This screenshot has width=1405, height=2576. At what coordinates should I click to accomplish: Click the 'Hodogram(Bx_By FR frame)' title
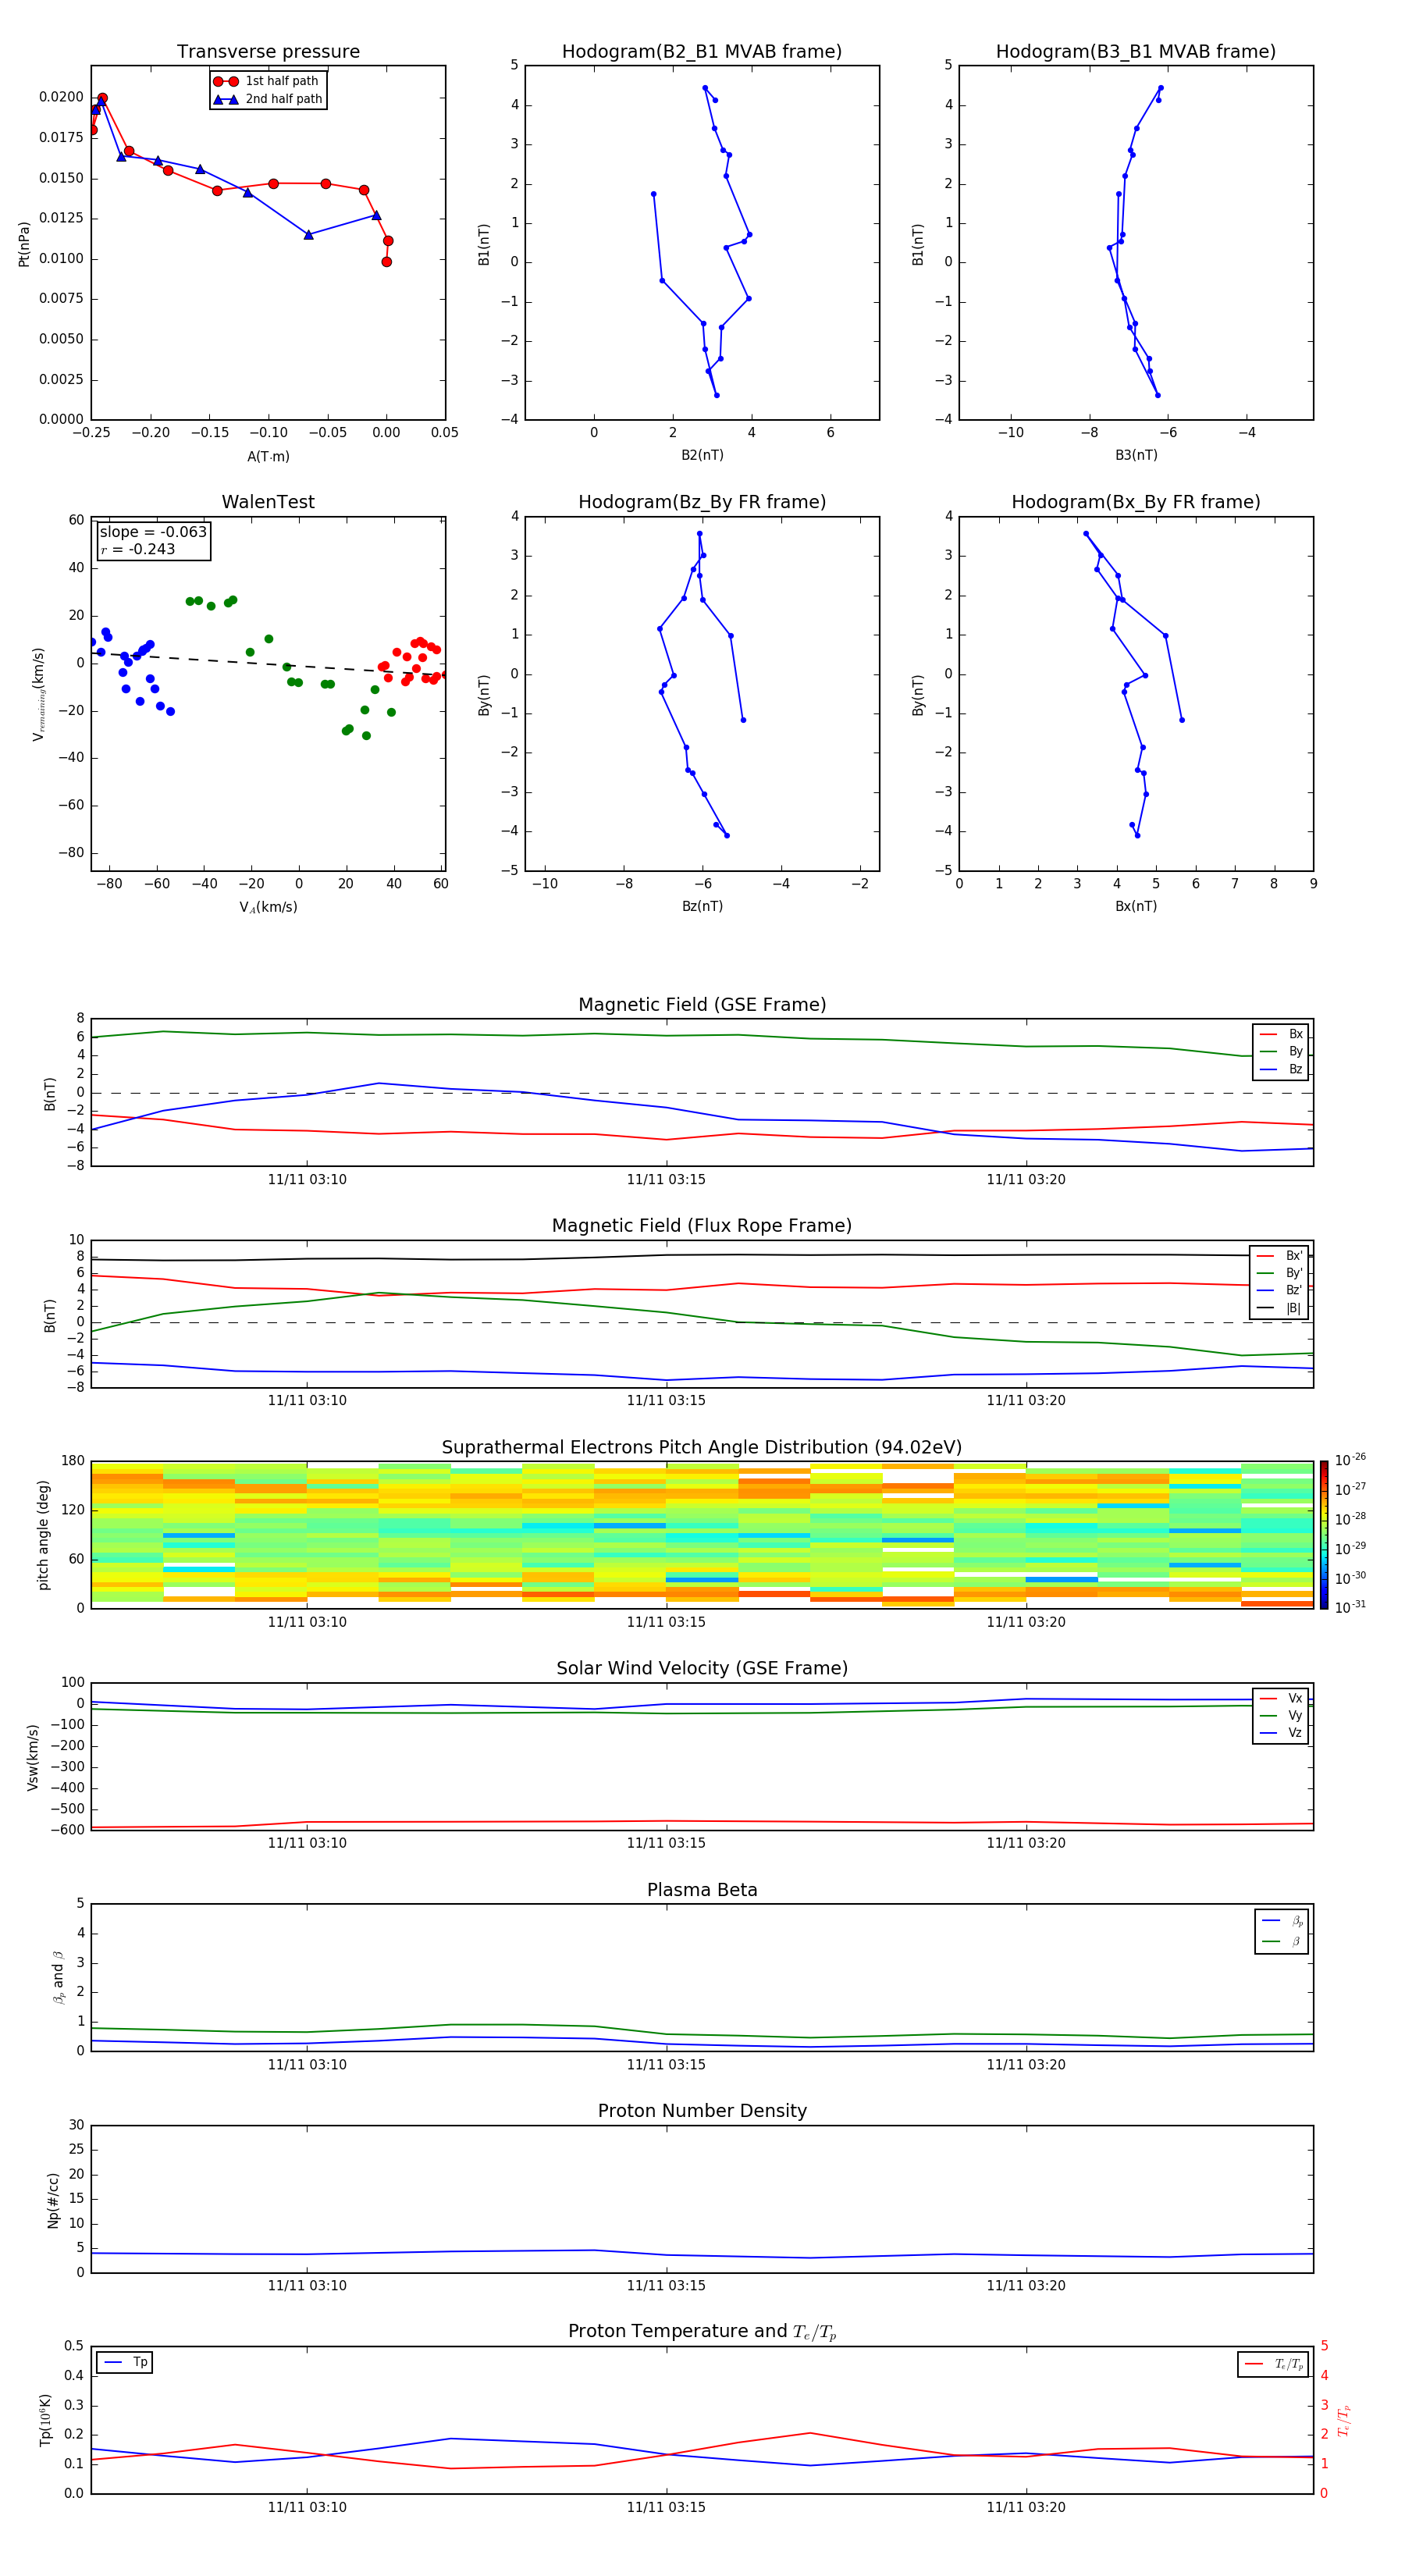pyautogui.click(x=1136, y=502)
